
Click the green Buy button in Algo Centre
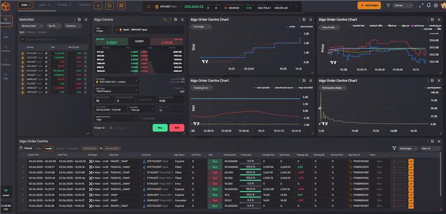coord(160,128)
